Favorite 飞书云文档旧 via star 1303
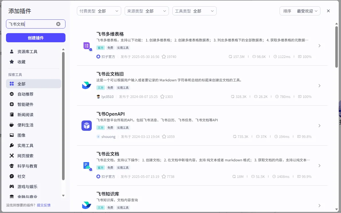Image resolution: width=341 pixels, height=213 pixels. (162, 97)
